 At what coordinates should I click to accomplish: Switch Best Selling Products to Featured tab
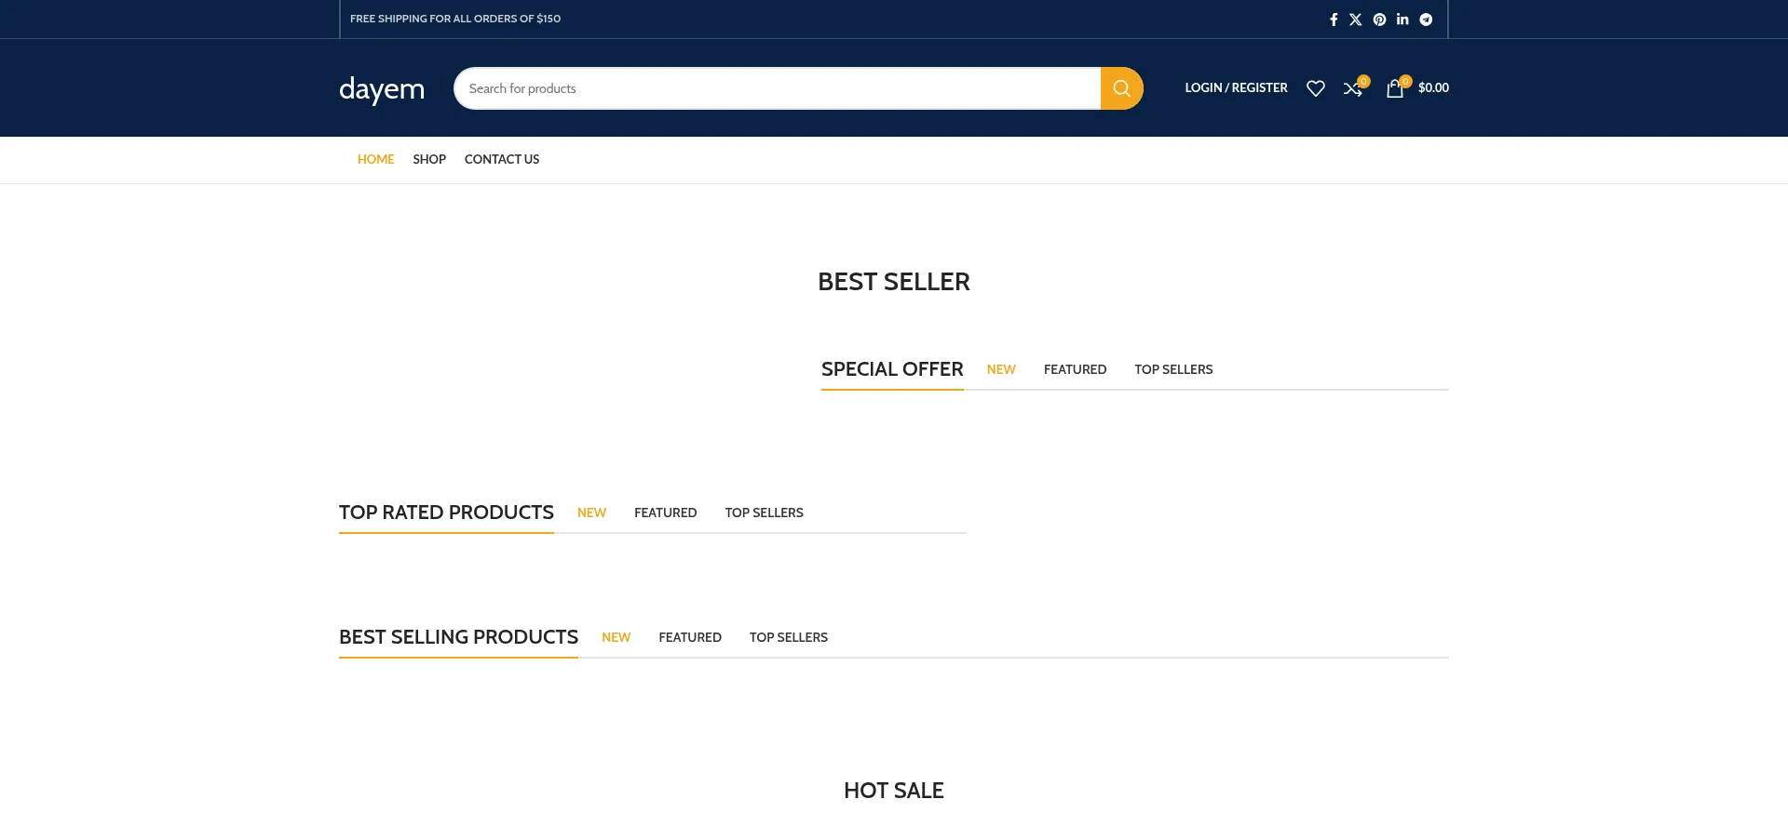click(690, 637)
